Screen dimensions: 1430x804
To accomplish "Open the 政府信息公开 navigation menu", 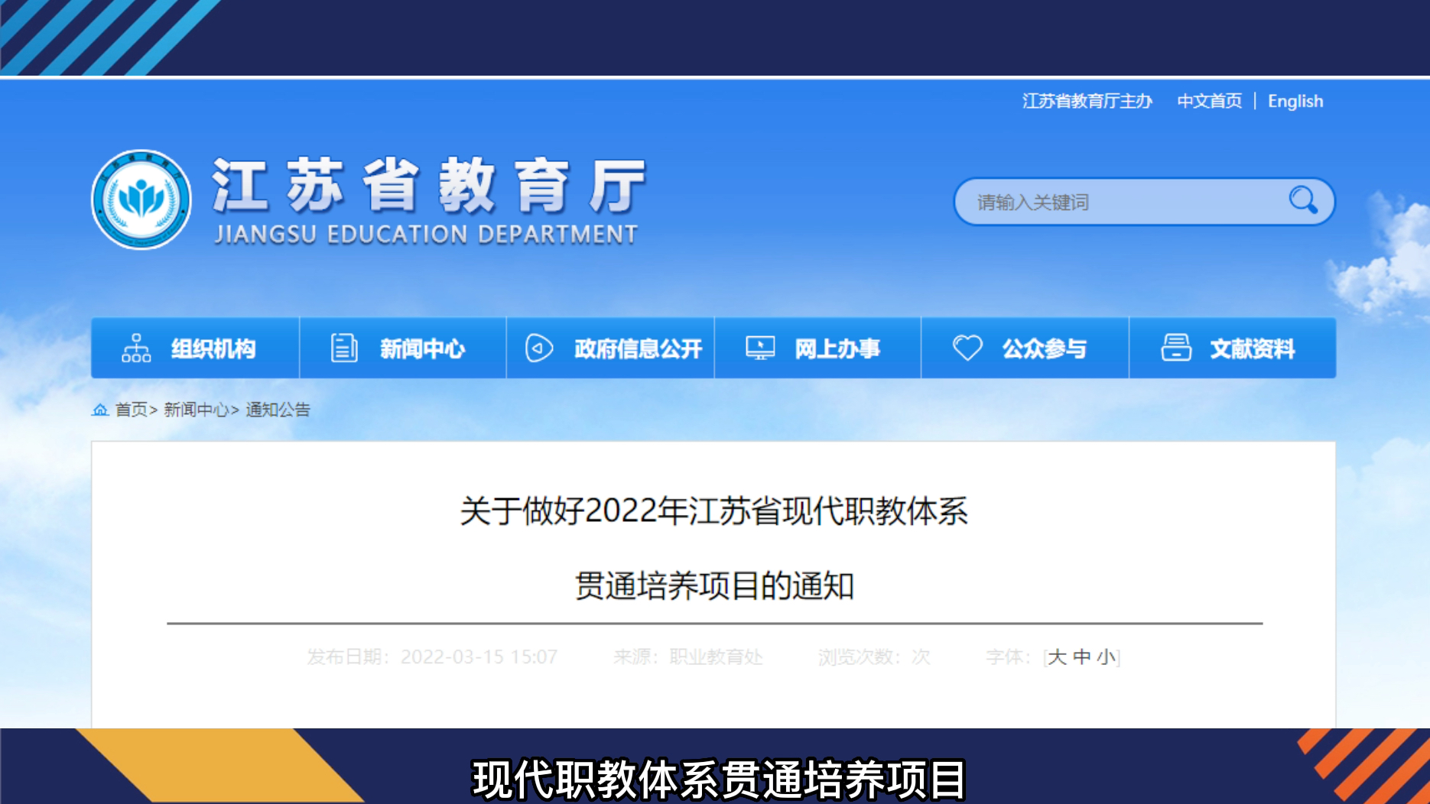I will click(636, 348).
